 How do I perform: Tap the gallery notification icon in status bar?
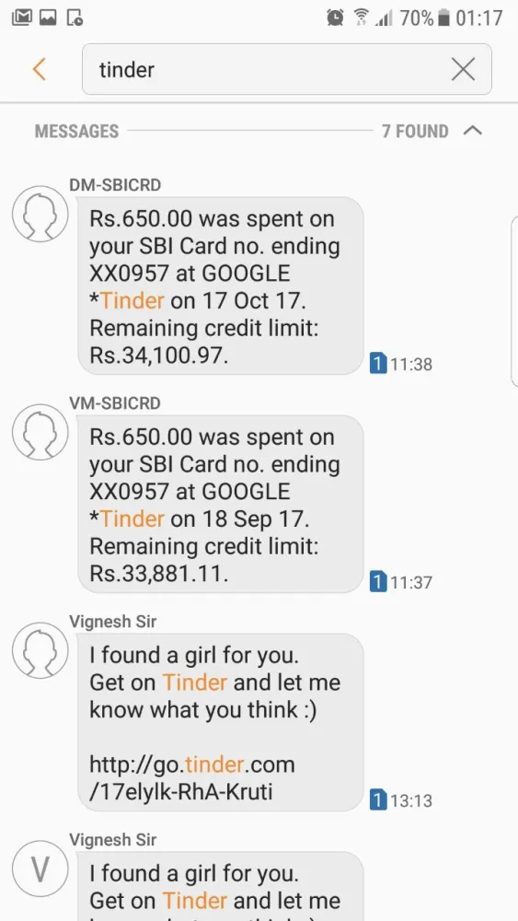click(48, 18)
